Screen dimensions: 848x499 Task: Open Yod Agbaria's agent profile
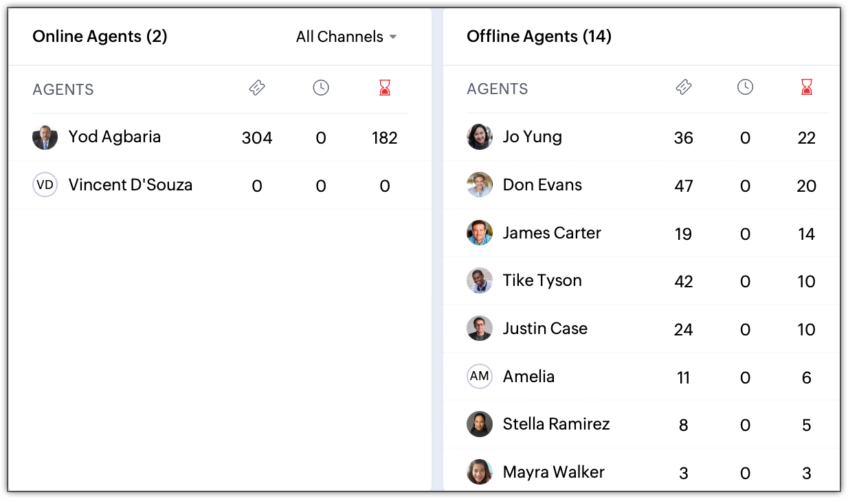pos(114,137)
